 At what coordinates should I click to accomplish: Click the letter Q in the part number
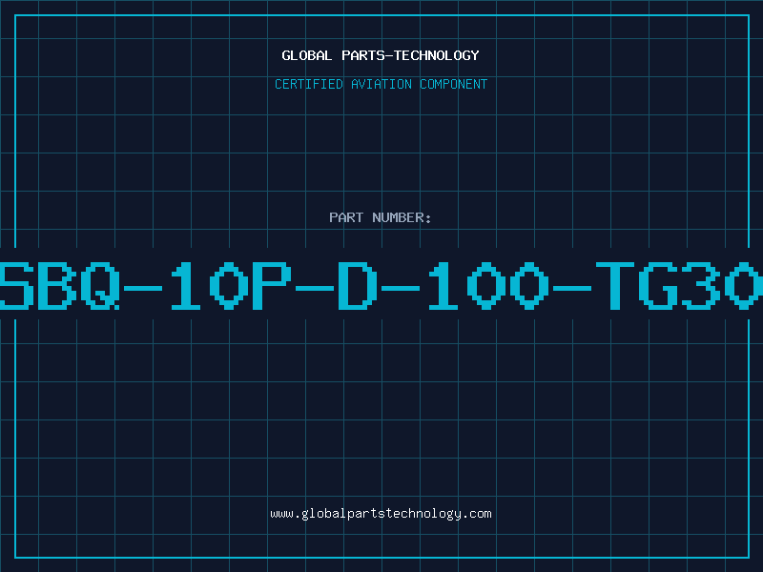[100, 285]
